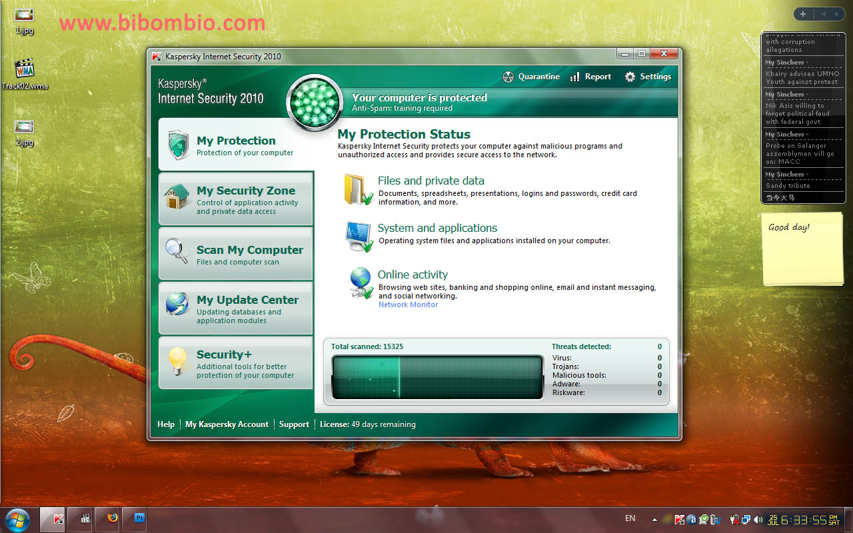Open the Quarantine view

(x=530, y=77)
